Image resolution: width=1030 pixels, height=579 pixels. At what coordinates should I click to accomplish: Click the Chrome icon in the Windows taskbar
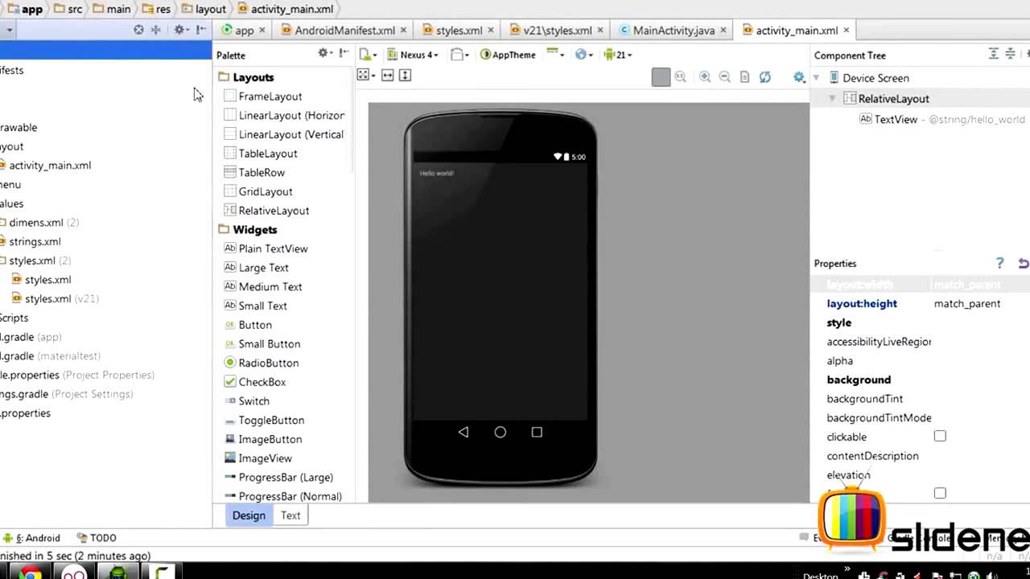[31, 573]
